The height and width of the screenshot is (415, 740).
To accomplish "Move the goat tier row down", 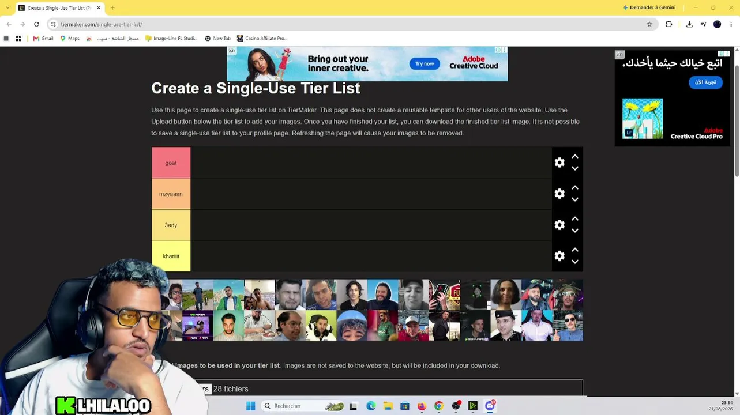I will click(575, 168).
